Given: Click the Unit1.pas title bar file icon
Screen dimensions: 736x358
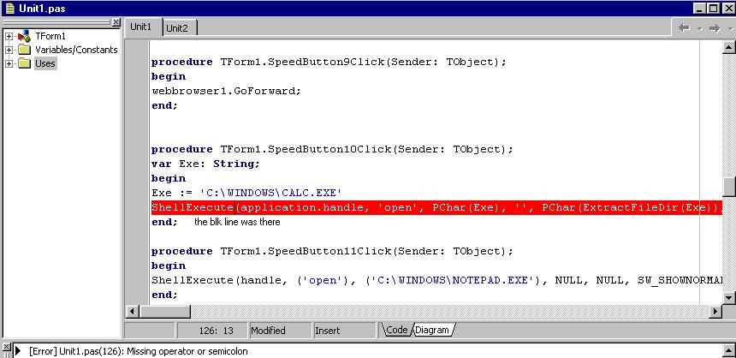Looking at the screenshot, I should pos(9,8).
